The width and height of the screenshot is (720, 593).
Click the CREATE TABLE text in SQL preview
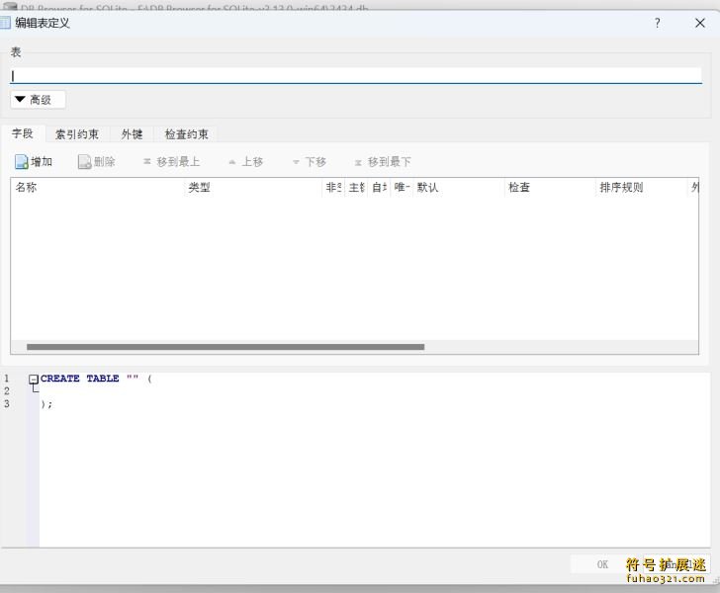[79, 379]
